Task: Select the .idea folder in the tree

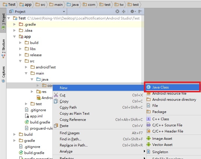Action: coord(26,31)
